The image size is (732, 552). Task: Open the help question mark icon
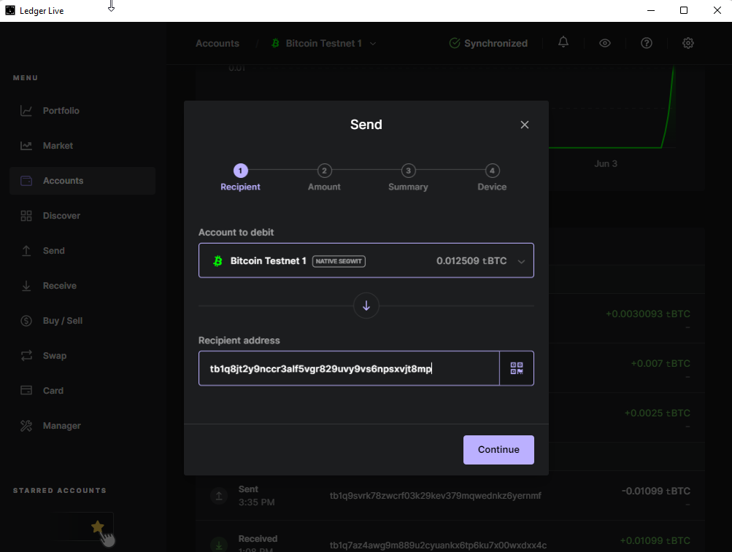point(647,43)
